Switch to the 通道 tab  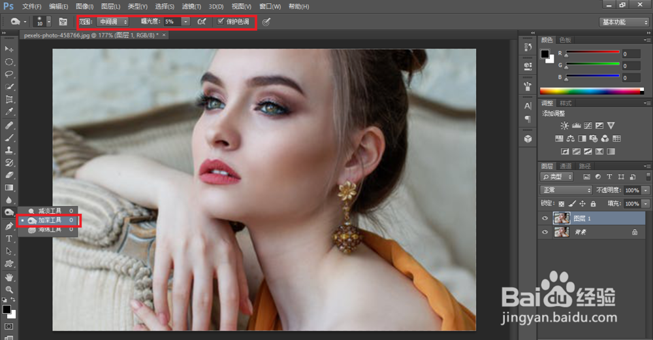coord(565,166)
